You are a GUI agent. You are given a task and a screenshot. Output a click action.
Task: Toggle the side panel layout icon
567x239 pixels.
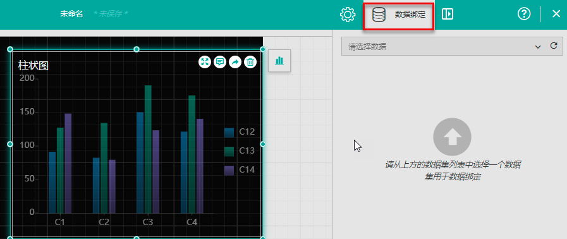pos(448,15)
